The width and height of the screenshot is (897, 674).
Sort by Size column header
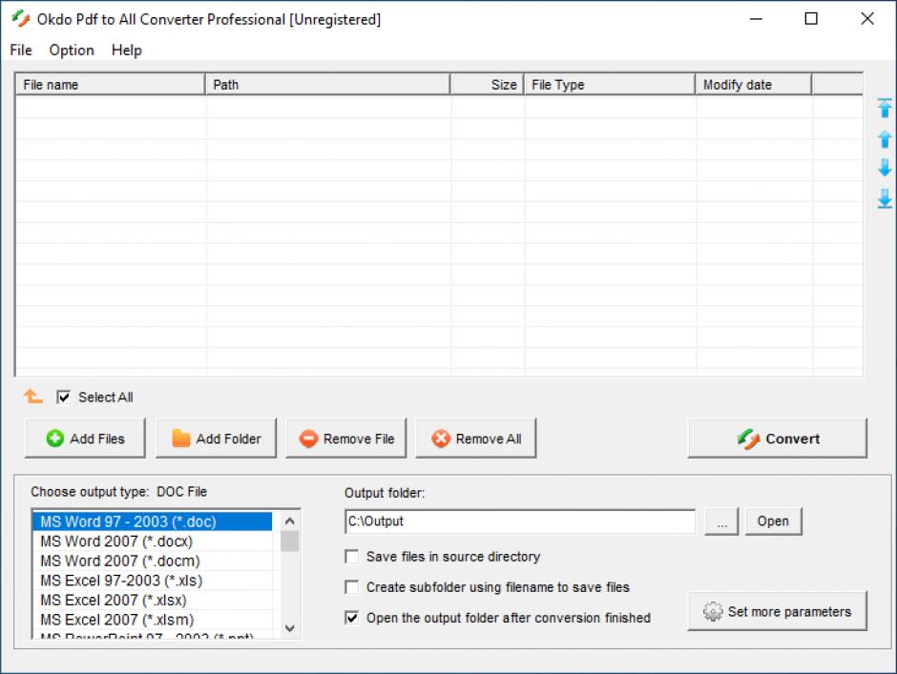487,84
